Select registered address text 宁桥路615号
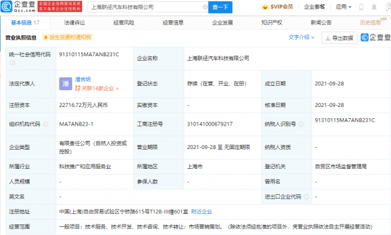The image size is (391, 235). tap(135, 211)
